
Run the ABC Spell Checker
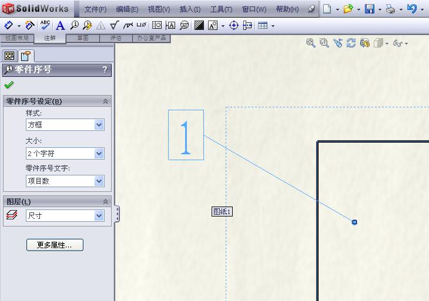(45, 25)
